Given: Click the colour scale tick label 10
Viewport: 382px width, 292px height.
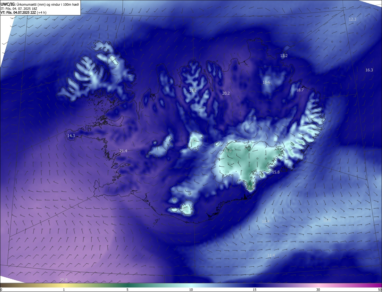Looking at the screenshot, I should tap(191, 290).
